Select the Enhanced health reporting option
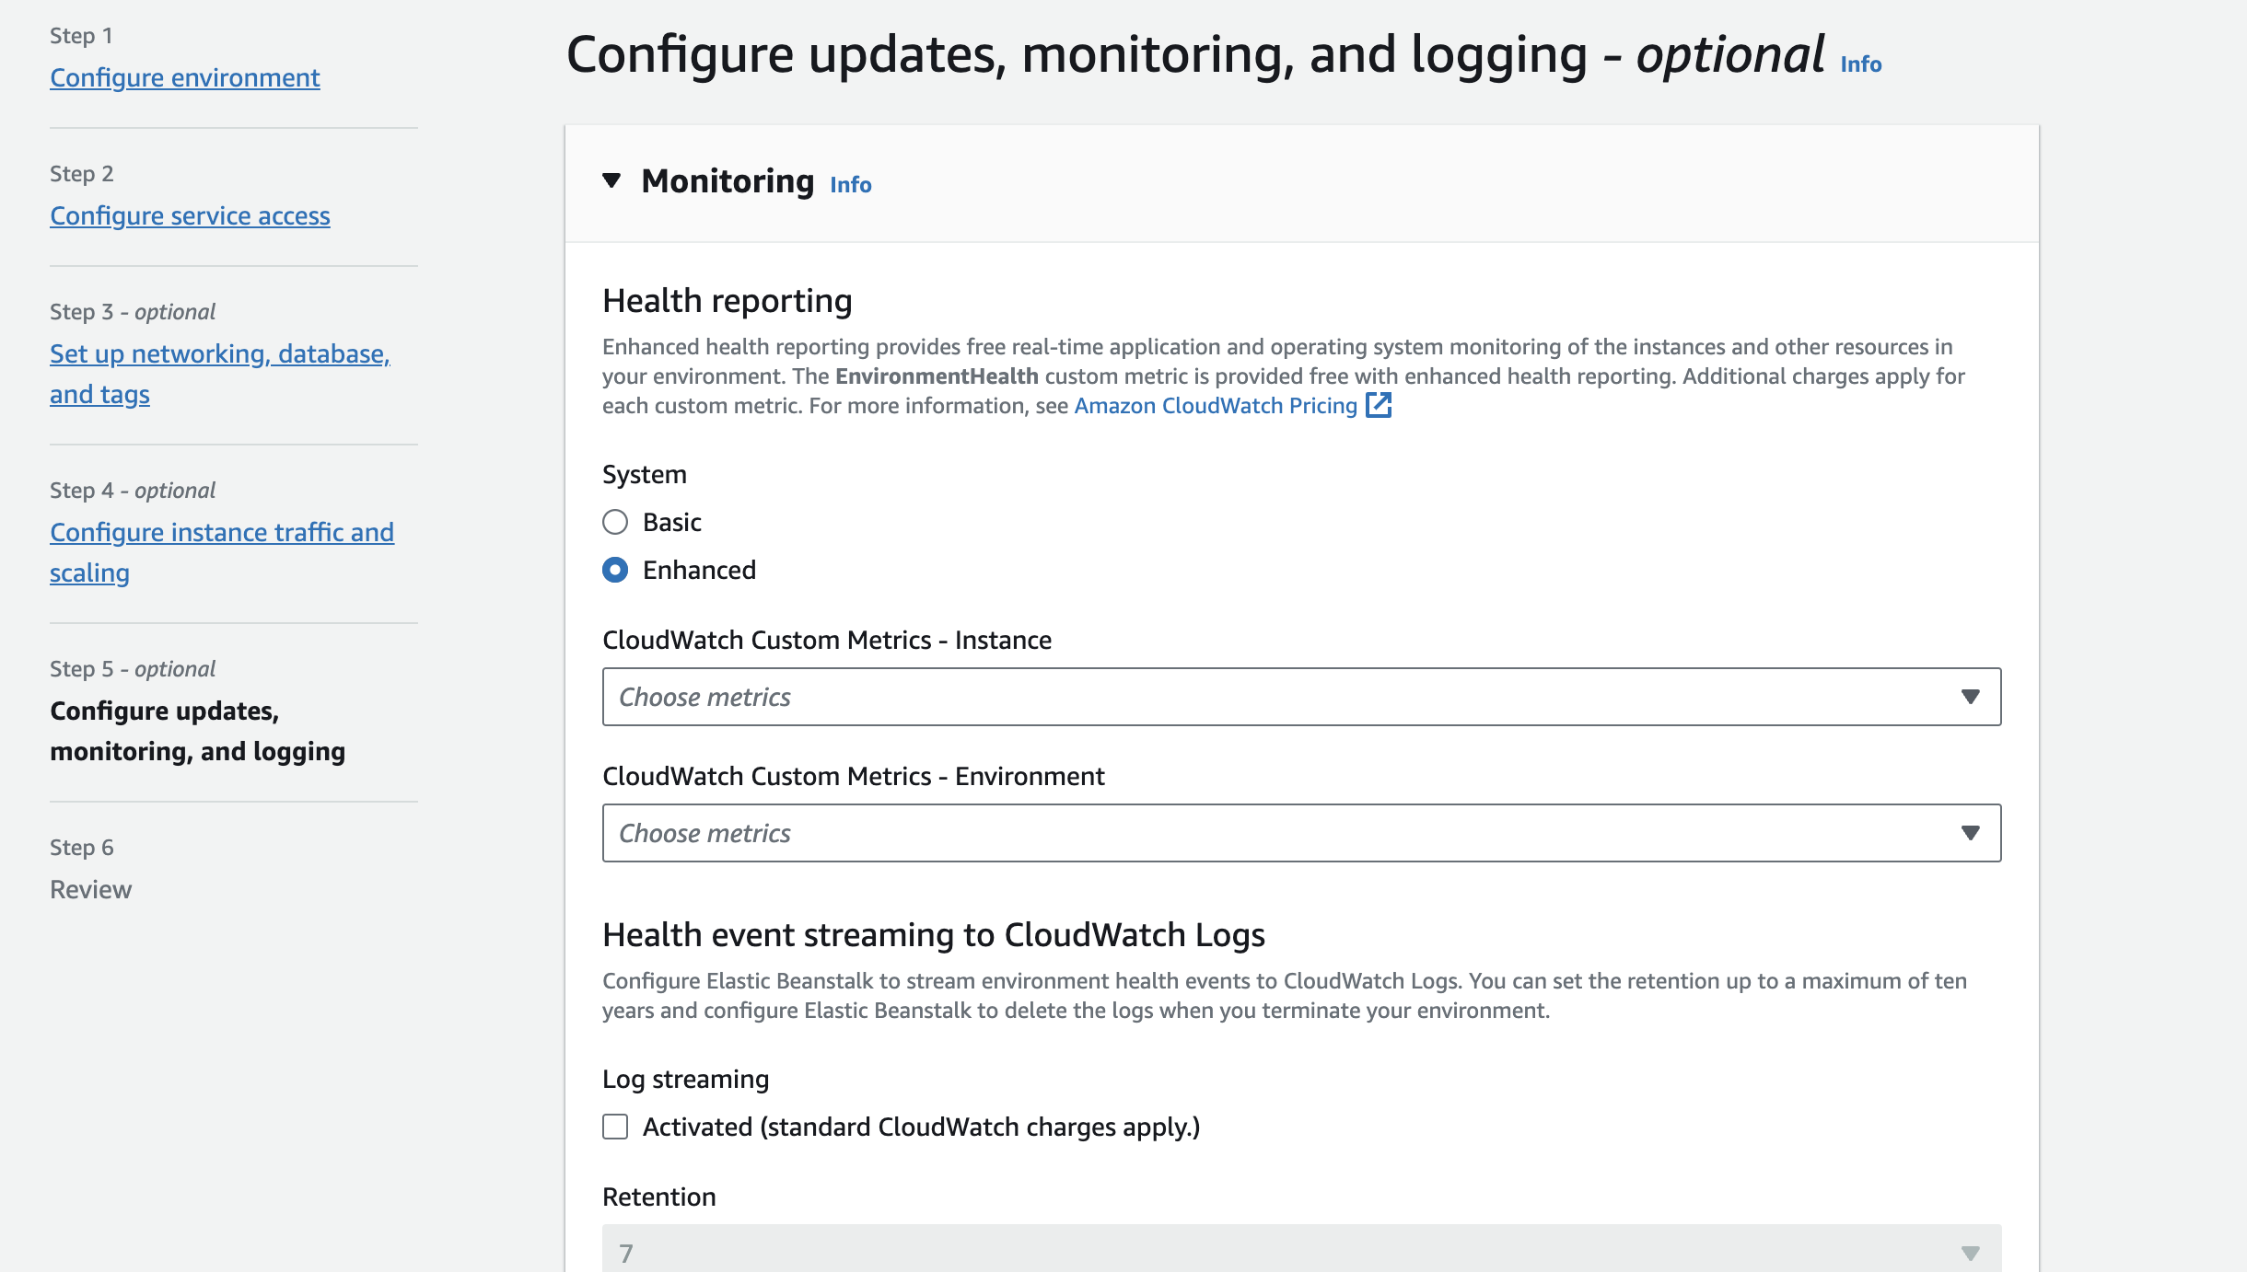The image size is (2247, 1272). pyautogui.click(x=615, y=570)
